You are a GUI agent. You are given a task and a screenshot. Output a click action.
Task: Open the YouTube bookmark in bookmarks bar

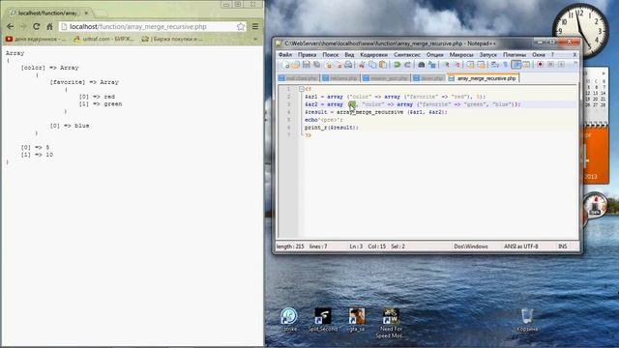(36, 39)
